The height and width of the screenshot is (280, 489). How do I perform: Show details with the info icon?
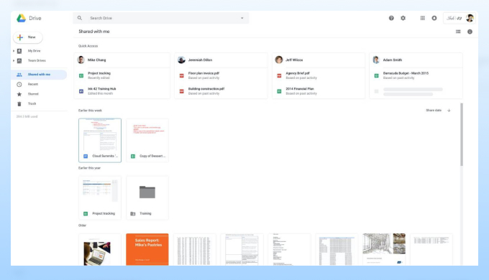pyautogui.click(x=470, y=32)
